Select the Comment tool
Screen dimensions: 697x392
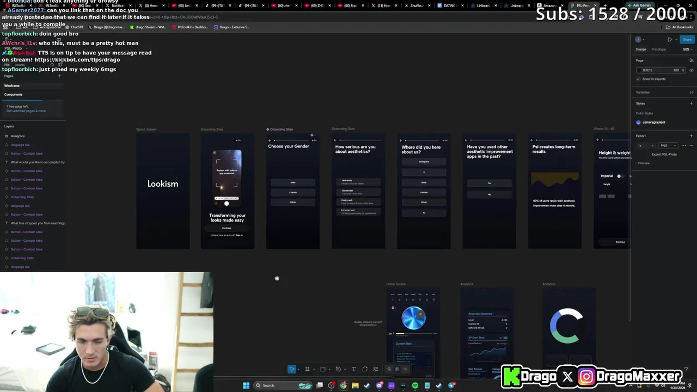point(365,369)
